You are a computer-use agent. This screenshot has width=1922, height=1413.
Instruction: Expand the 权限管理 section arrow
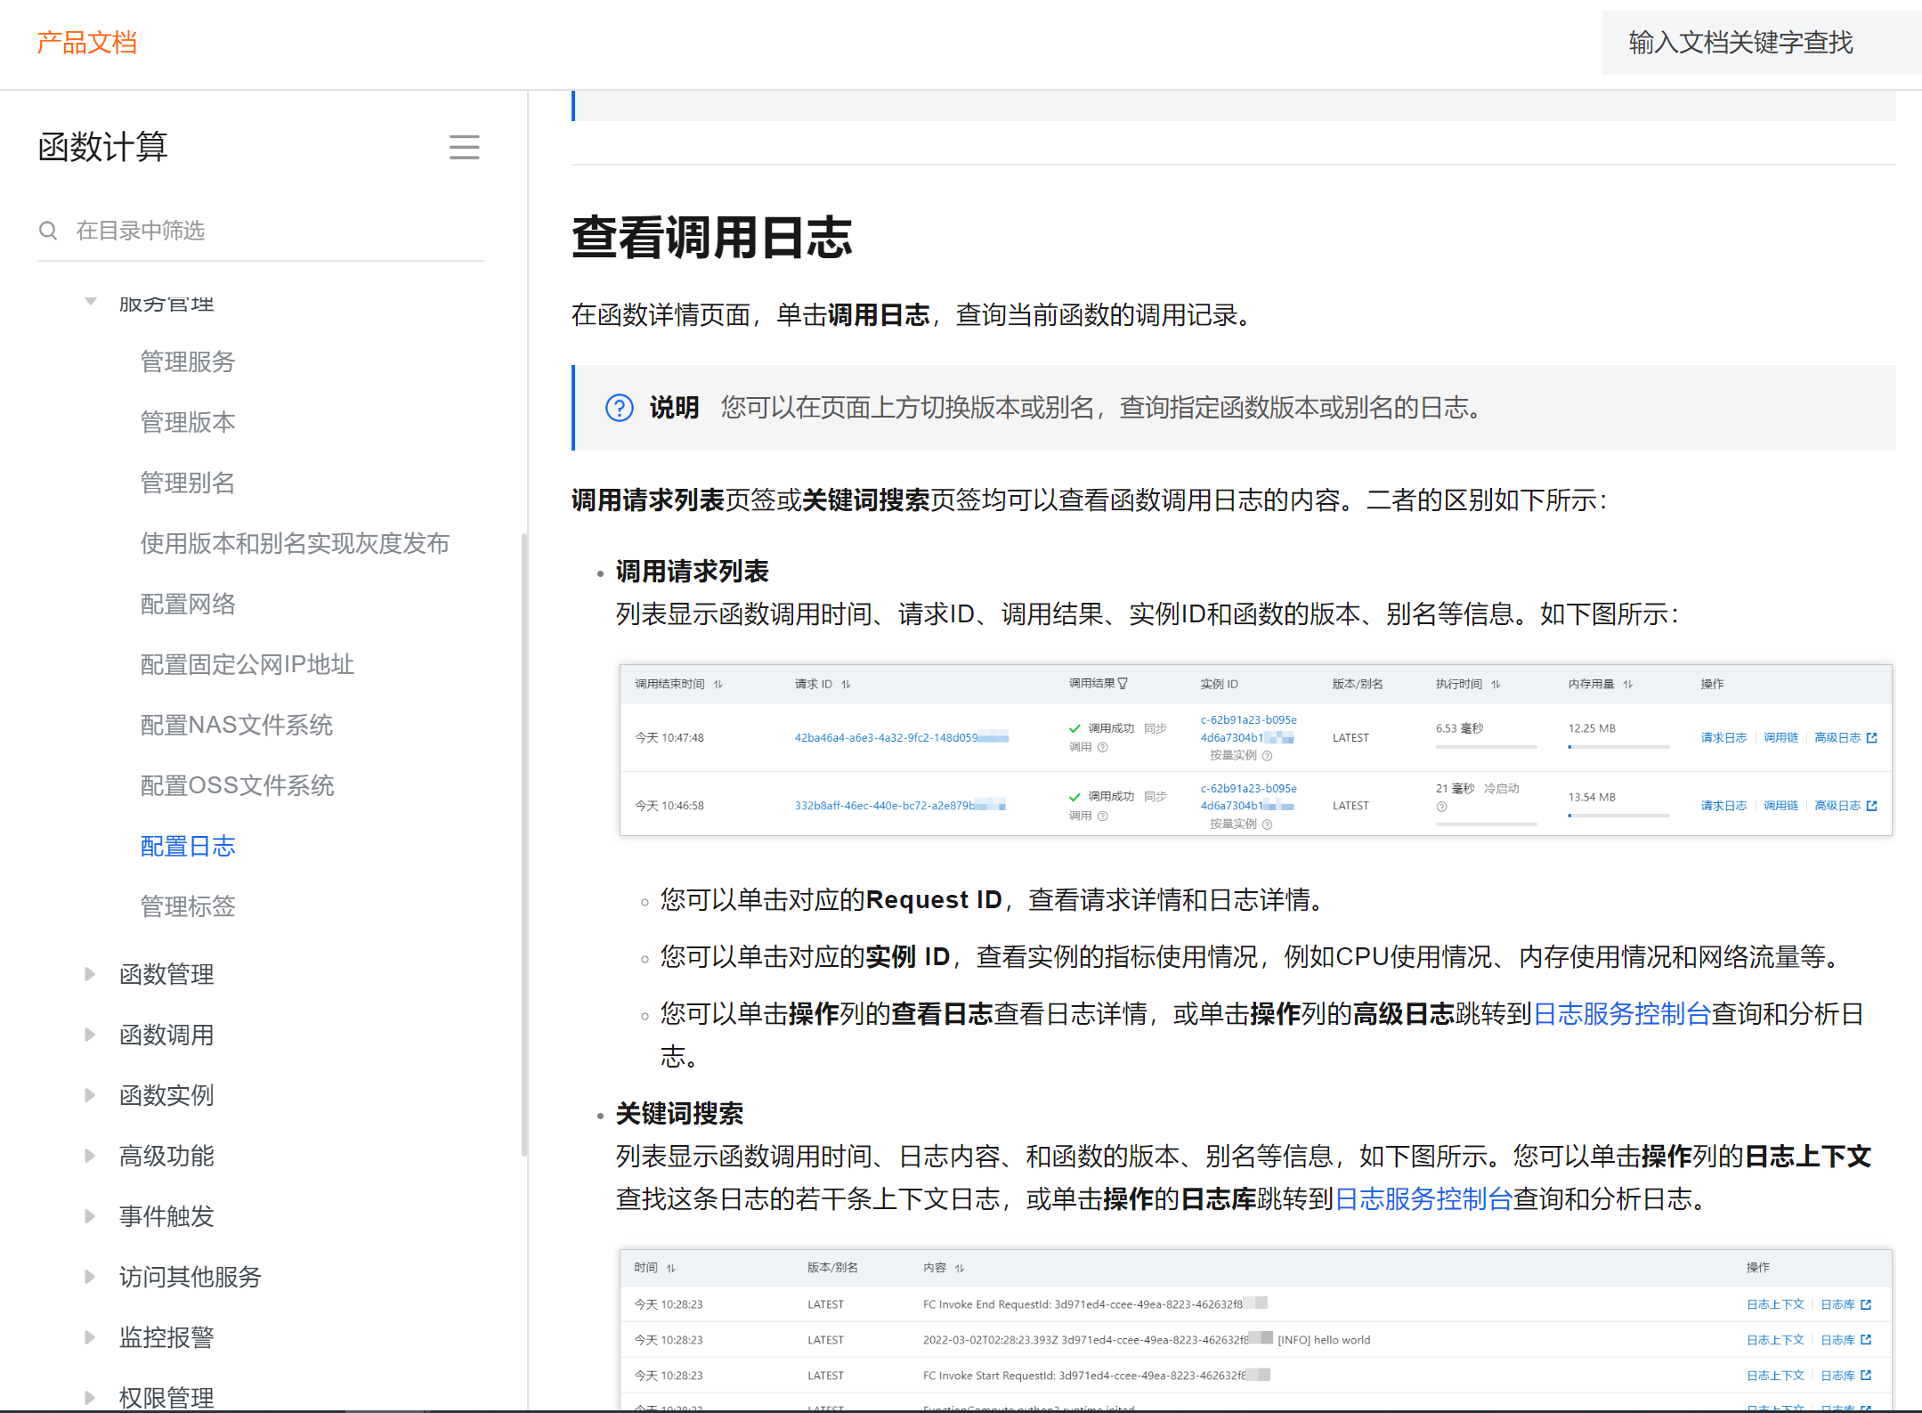pos(90,1398)
